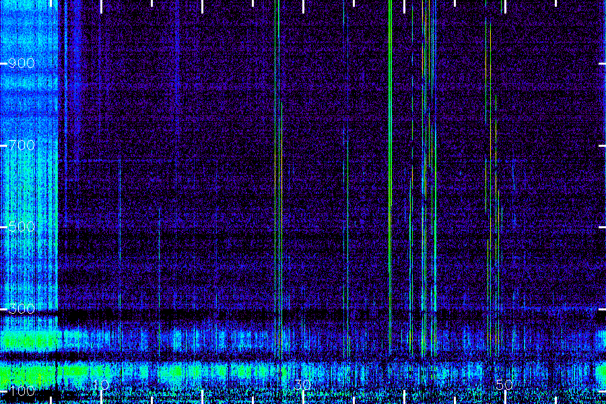Click the 50 time axis label
Screen dimensions: 606x404
[504, 384]
